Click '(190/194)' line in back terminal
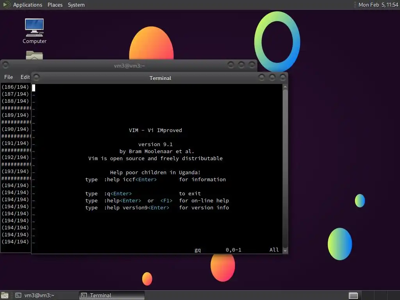This screenshot has width=400, height=300. tap(15, 129)
